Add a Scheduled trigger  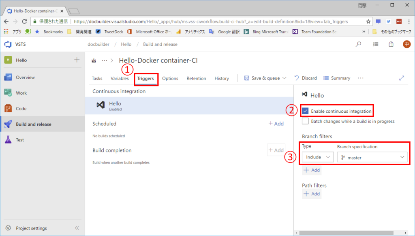tap(276, 124)
